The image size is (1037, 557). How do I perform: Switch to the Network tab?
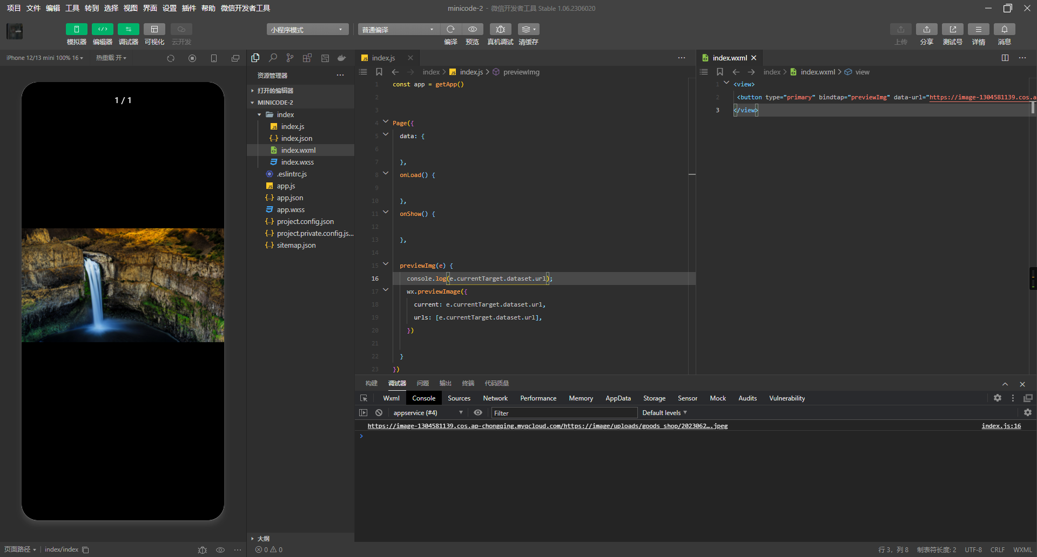[x=495, y=398]
